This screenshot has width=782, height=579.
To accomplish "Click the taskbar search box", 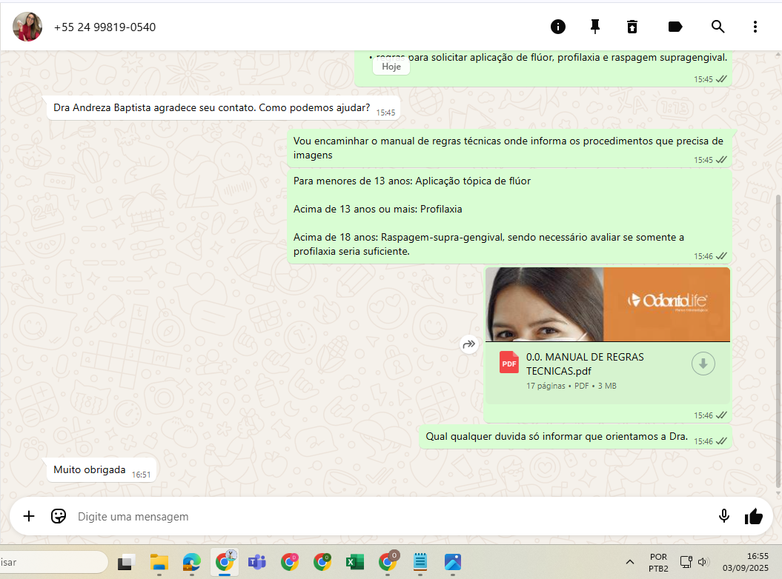I will 53,562.
